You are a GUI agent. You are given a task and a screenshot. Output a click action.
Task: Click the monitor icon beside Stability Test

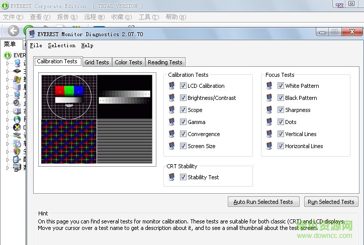click(172, 177)
